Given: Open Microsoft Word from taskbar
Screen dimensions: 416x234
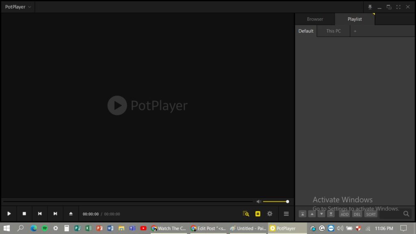Looking at the screenshot, I should pos(110,228).
